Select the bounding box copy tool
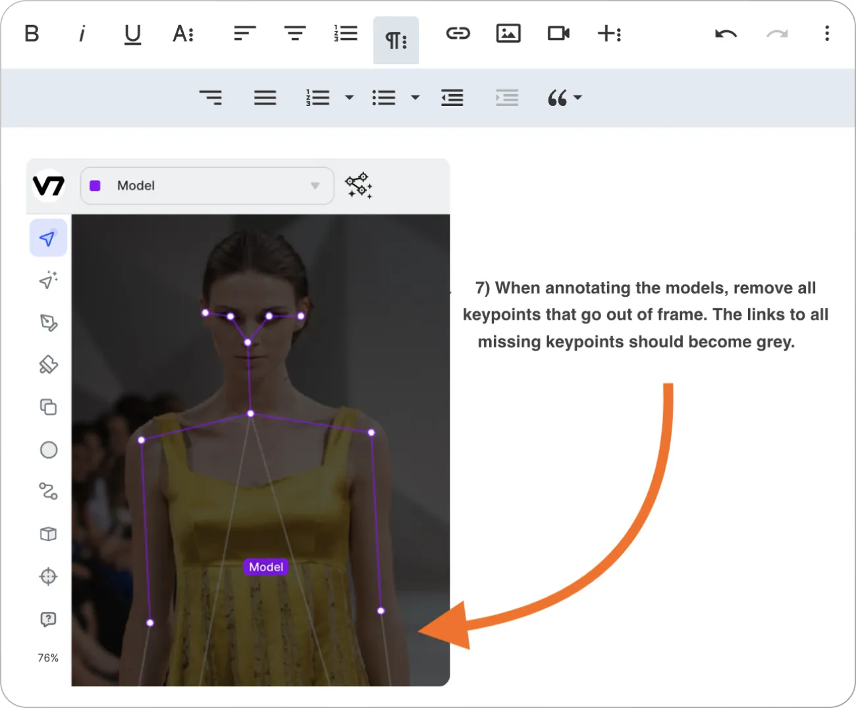856x708 pixels. coord(48,407)
